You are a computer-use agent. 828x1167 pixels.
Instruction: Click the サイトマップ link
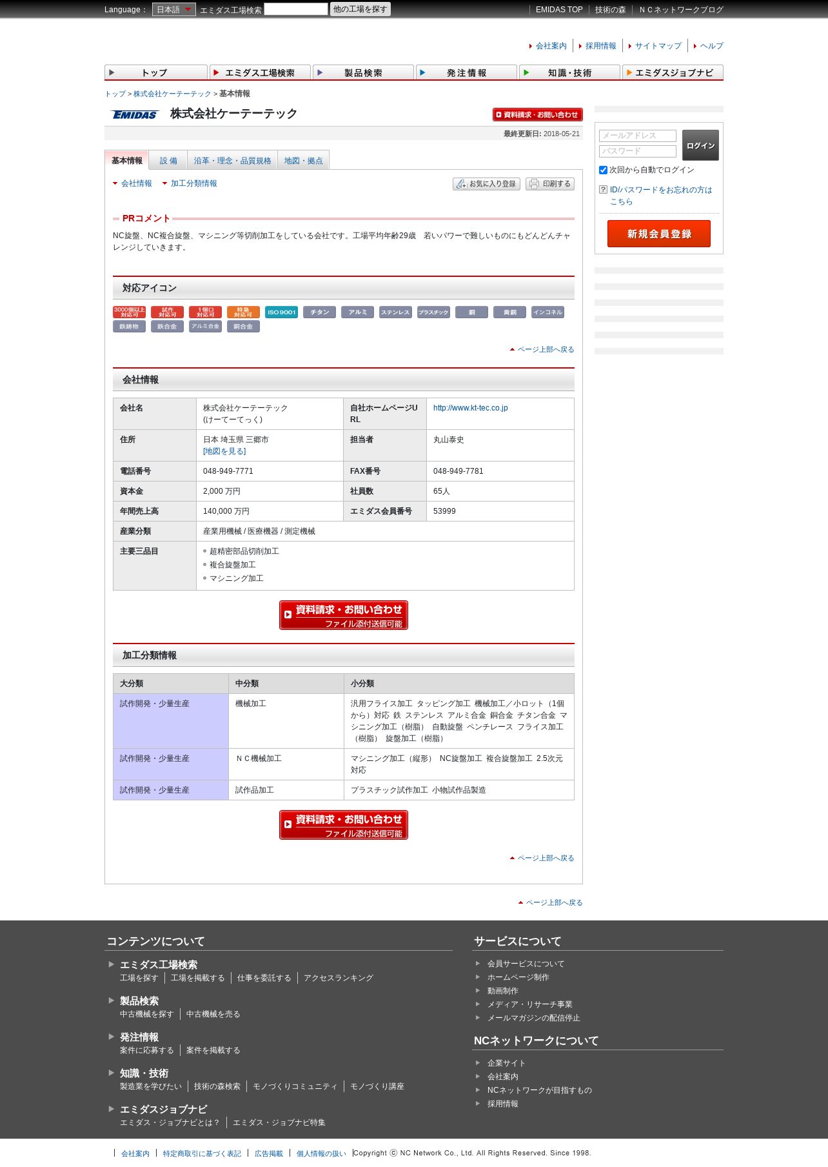(x=658, y=46)
